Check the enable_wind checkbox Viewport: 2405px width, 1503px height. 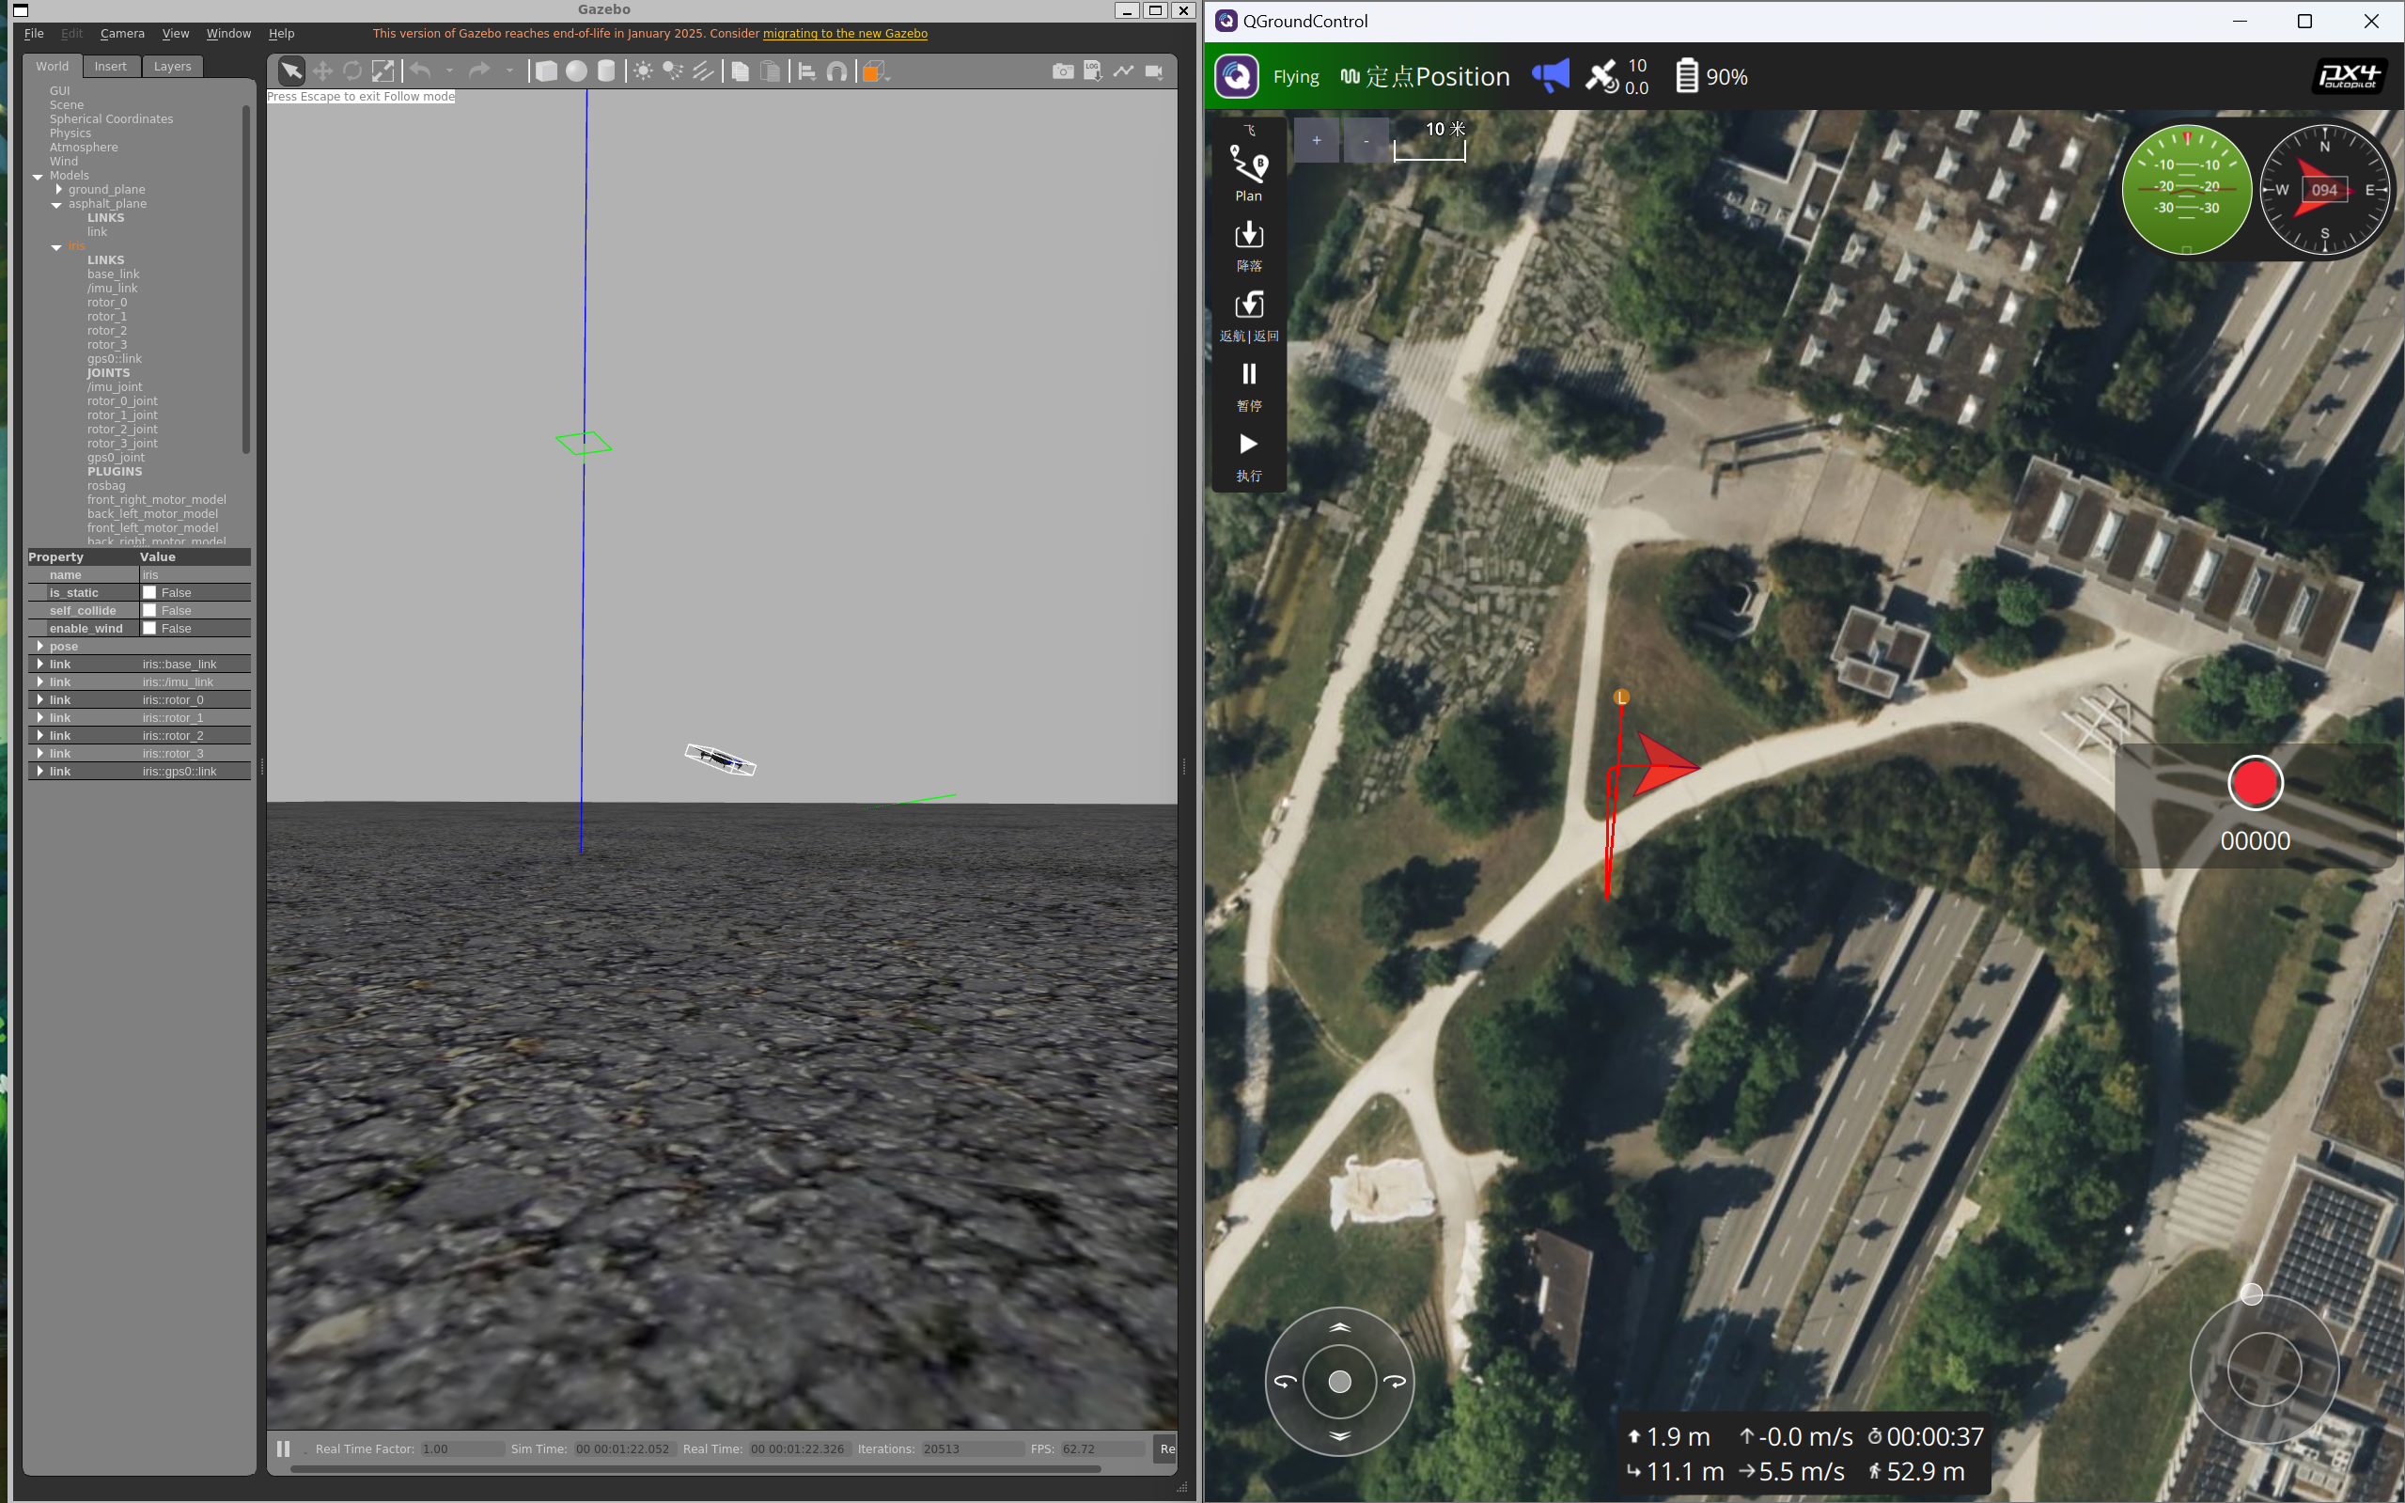[x=150, y=628]
